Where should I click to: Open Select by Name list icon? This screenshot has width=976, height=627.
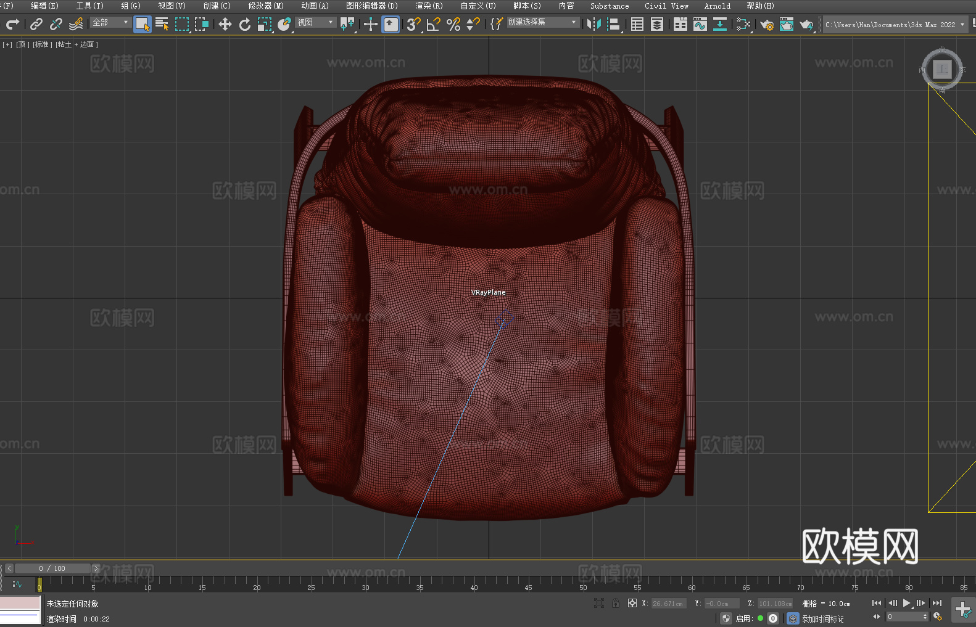[x=162, y=24]
